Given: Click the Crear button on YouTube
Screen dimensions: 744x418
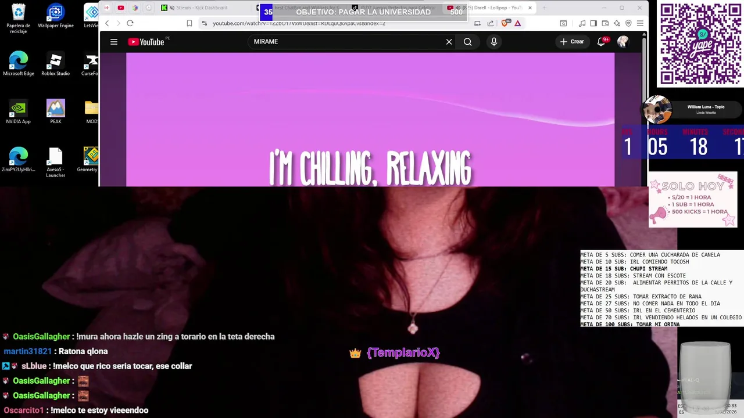Looking at the screenshot, I should point(572,42).
